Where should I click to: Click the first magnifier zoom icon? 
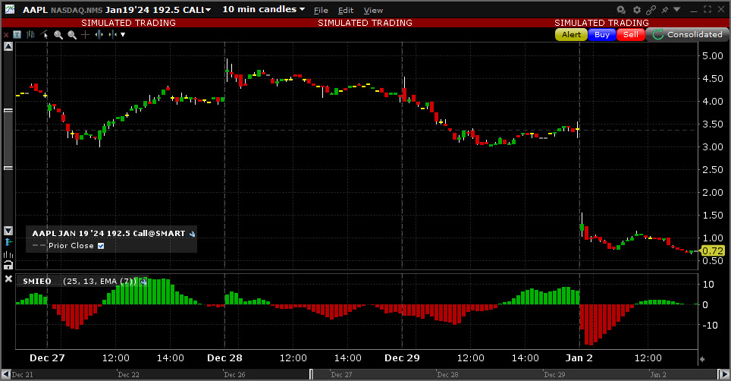58,35
